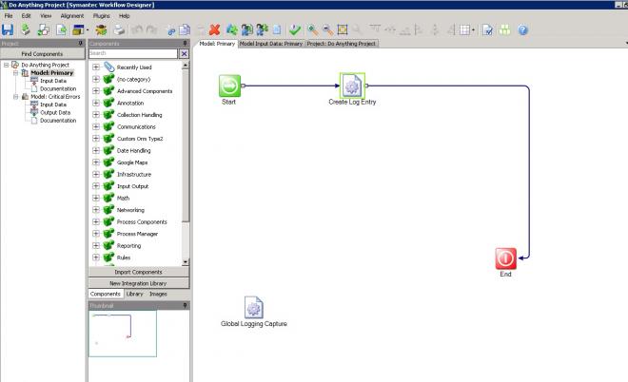Collapse the Model: Critical Errors node
The height and width of the screenshot is (382, 628).
pyautogui.click(x=15, y=96)
